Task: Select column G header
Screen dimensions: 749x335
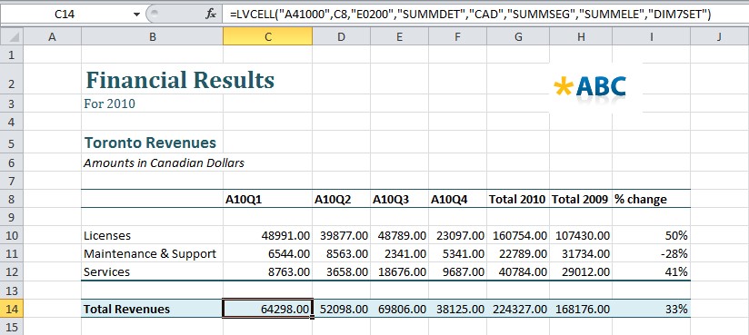Action: (518, 36)
